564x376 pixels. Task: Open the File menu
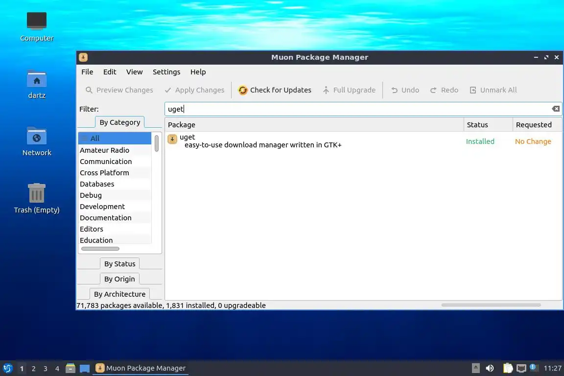87,72
